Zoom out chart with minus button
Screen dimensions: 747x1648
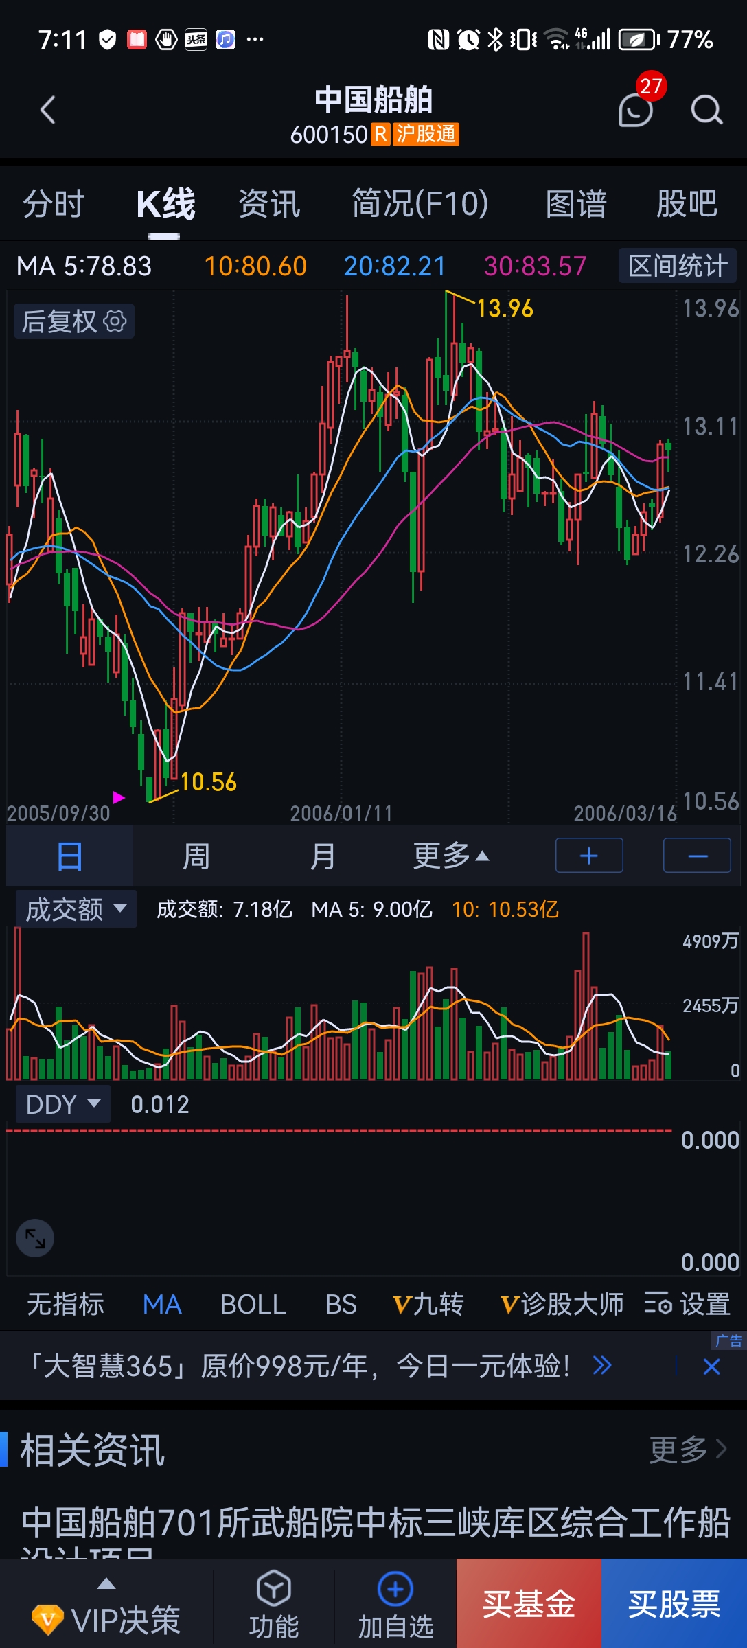point(697,856)
